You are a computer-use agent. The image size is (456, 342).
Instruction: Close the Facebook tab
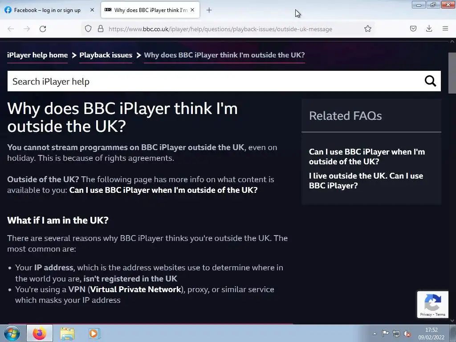[92, 10]
